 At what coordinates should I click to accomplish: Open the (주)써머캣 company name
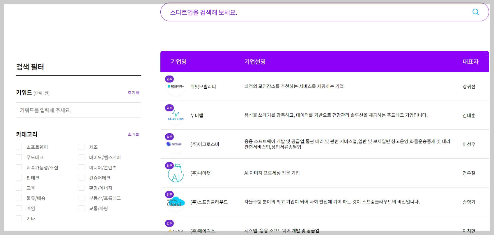(x=201, y=173)
